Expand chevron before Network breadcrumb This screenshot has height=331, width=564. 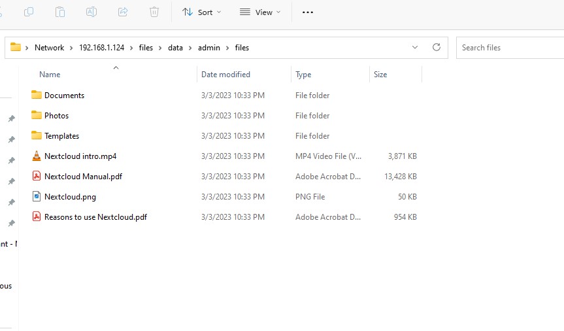(x=27, y=48)
